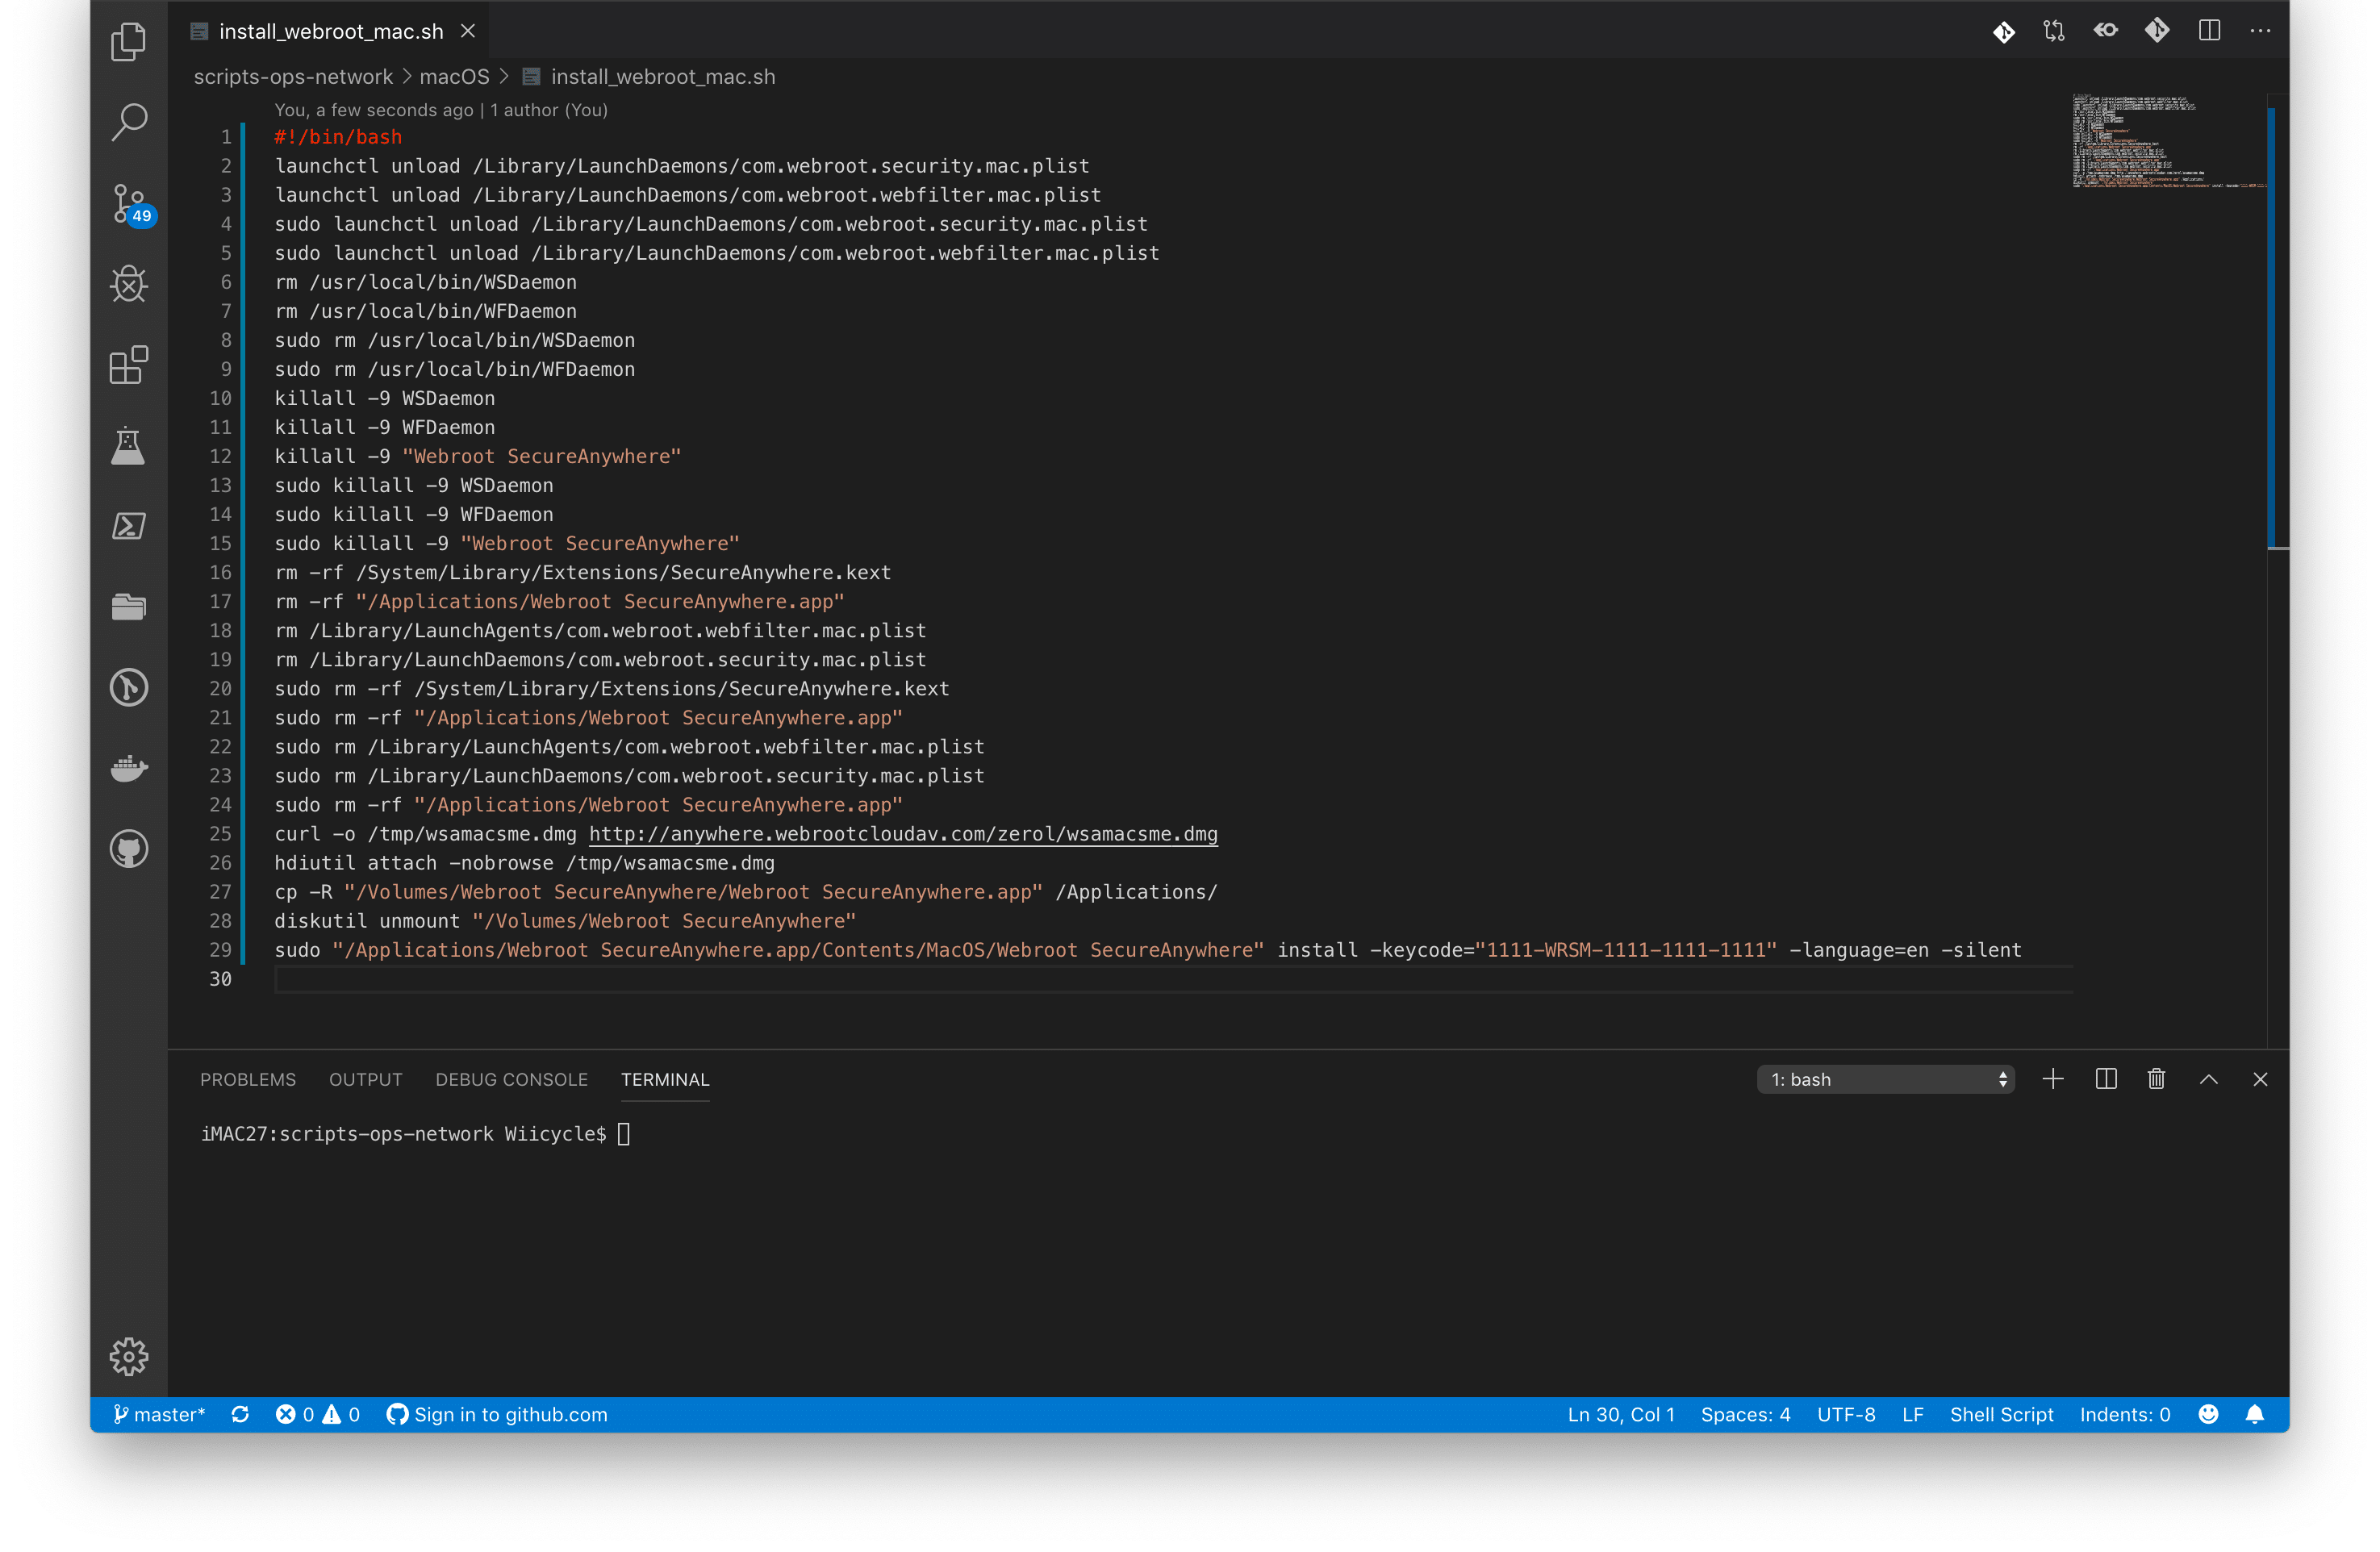Maximize the panel with the chevron up
Image resolution: width=2380 pixels, height=1552 pixels.
[2209, 1080]
